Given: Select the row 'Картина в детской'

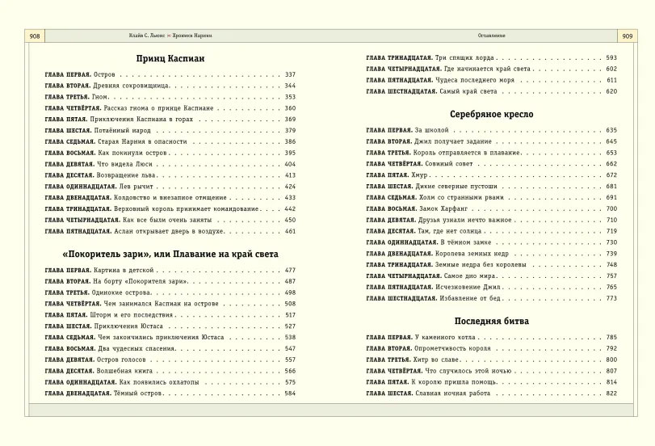Looking at the screenshot, I should [170, 271].
